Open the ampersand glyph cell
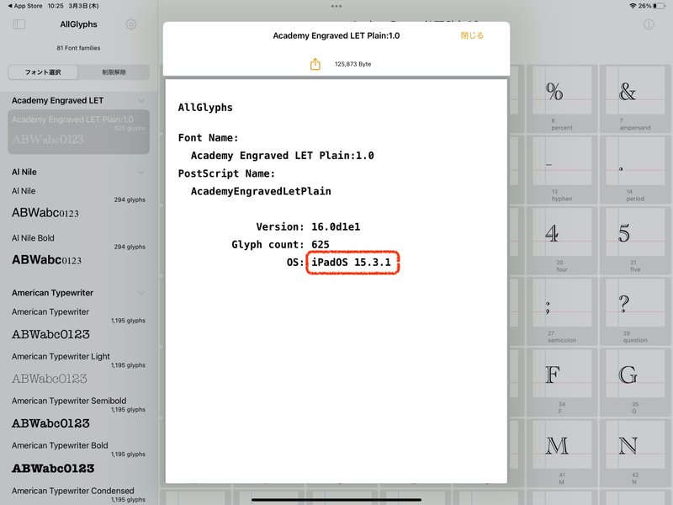 (635, 98)
